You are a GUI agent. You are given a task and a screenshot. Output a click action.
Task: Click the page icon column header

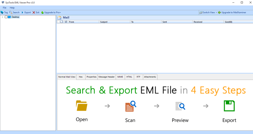[61, 22]
